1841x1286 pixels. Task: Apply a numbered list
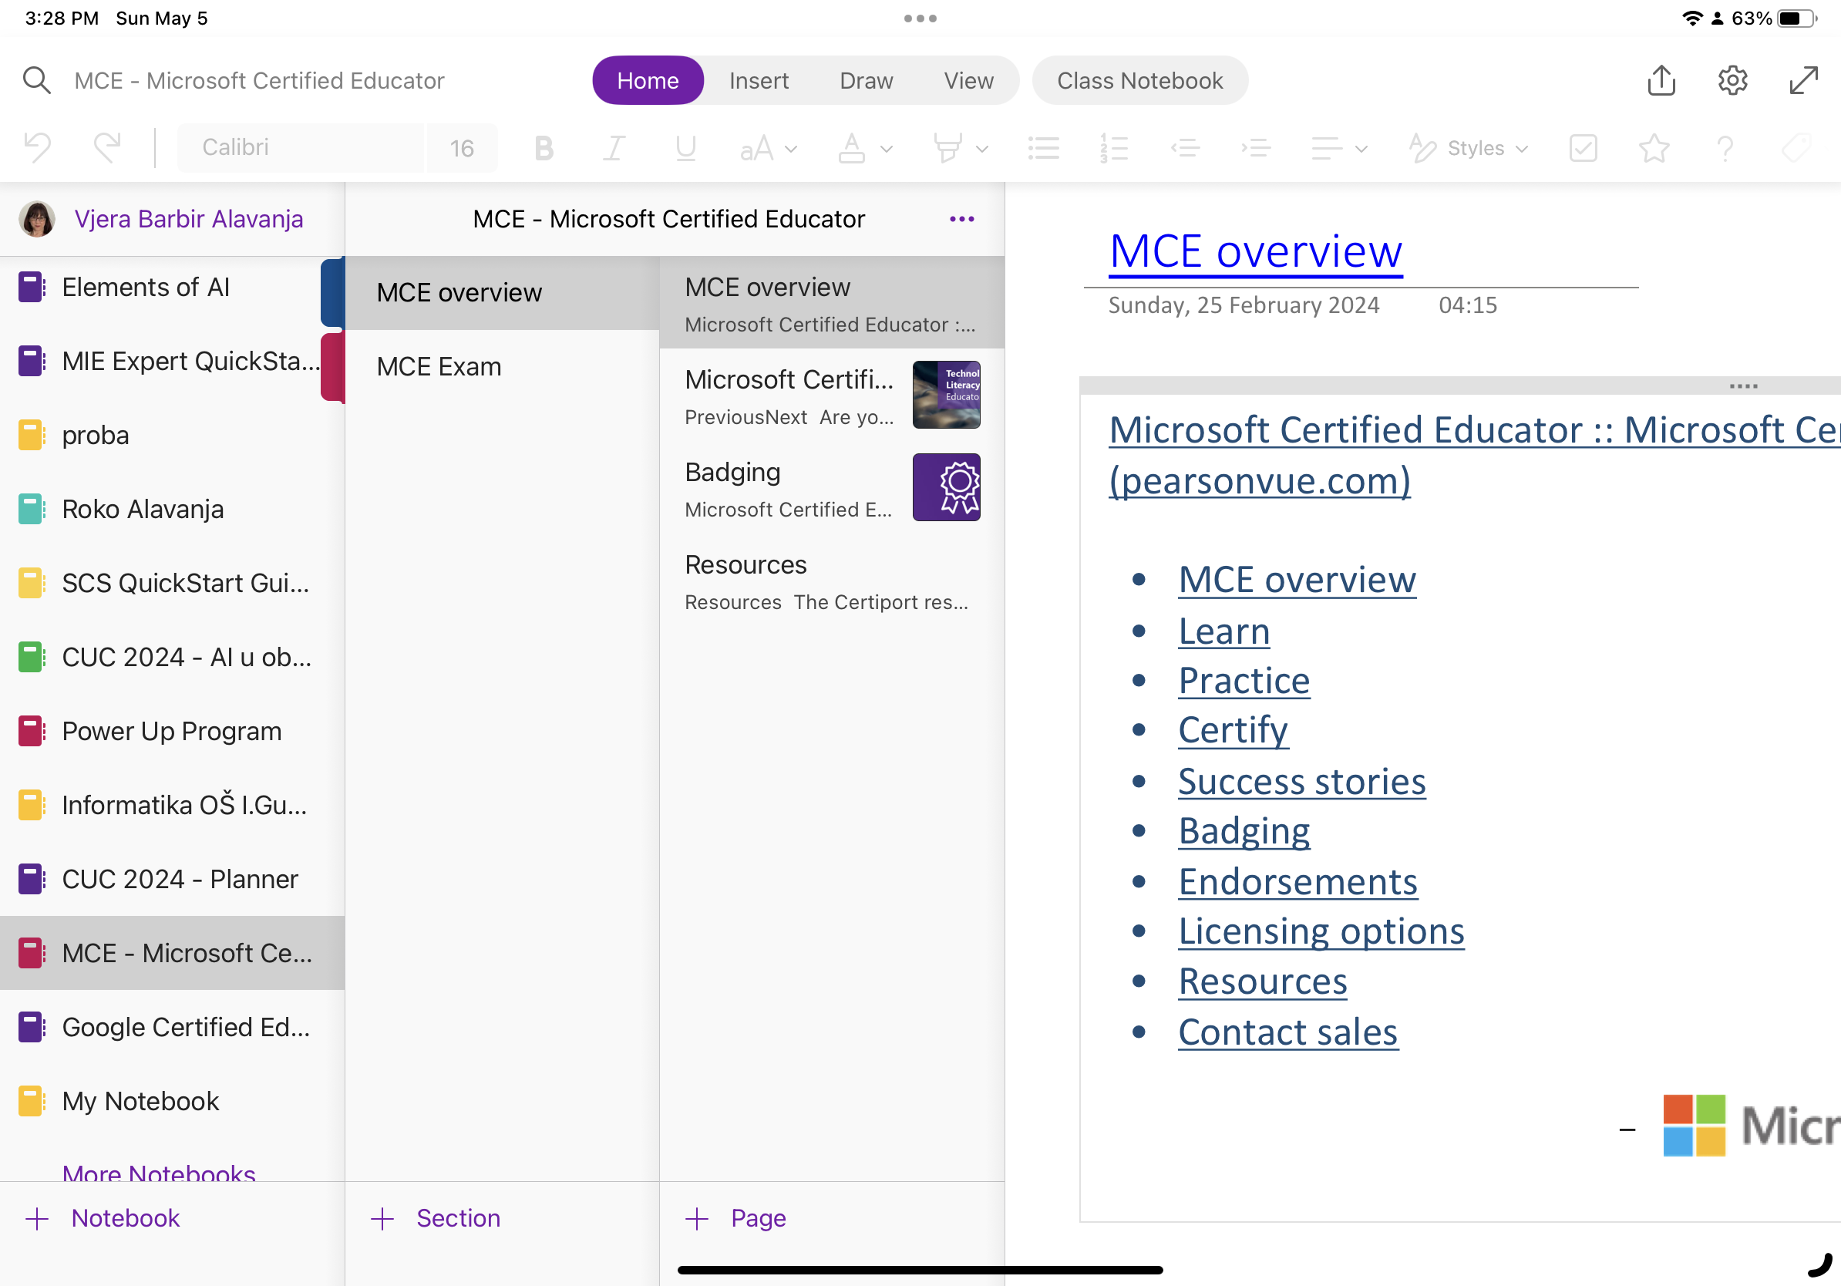pos(1114,148)
